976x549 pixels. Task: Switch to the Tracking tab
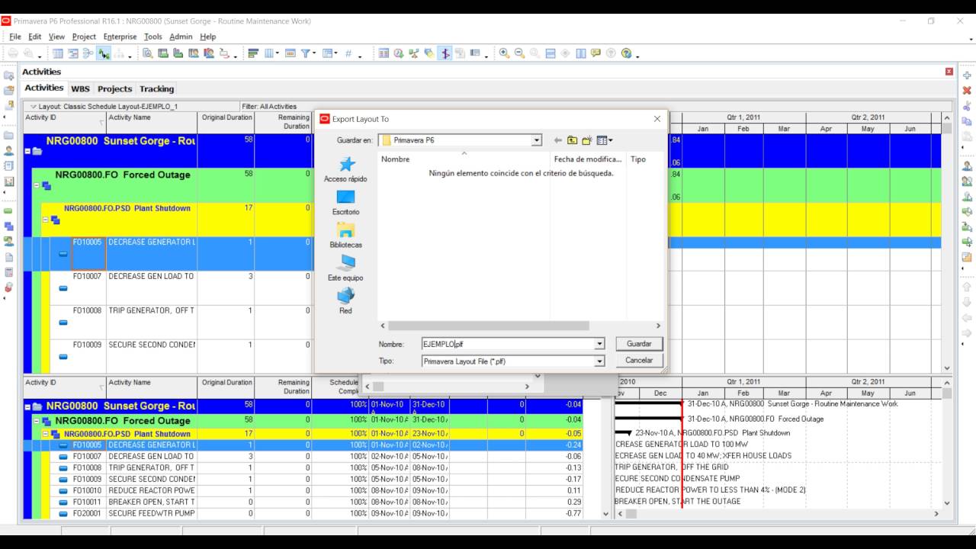pyautogui.click(x=156, y=88)
